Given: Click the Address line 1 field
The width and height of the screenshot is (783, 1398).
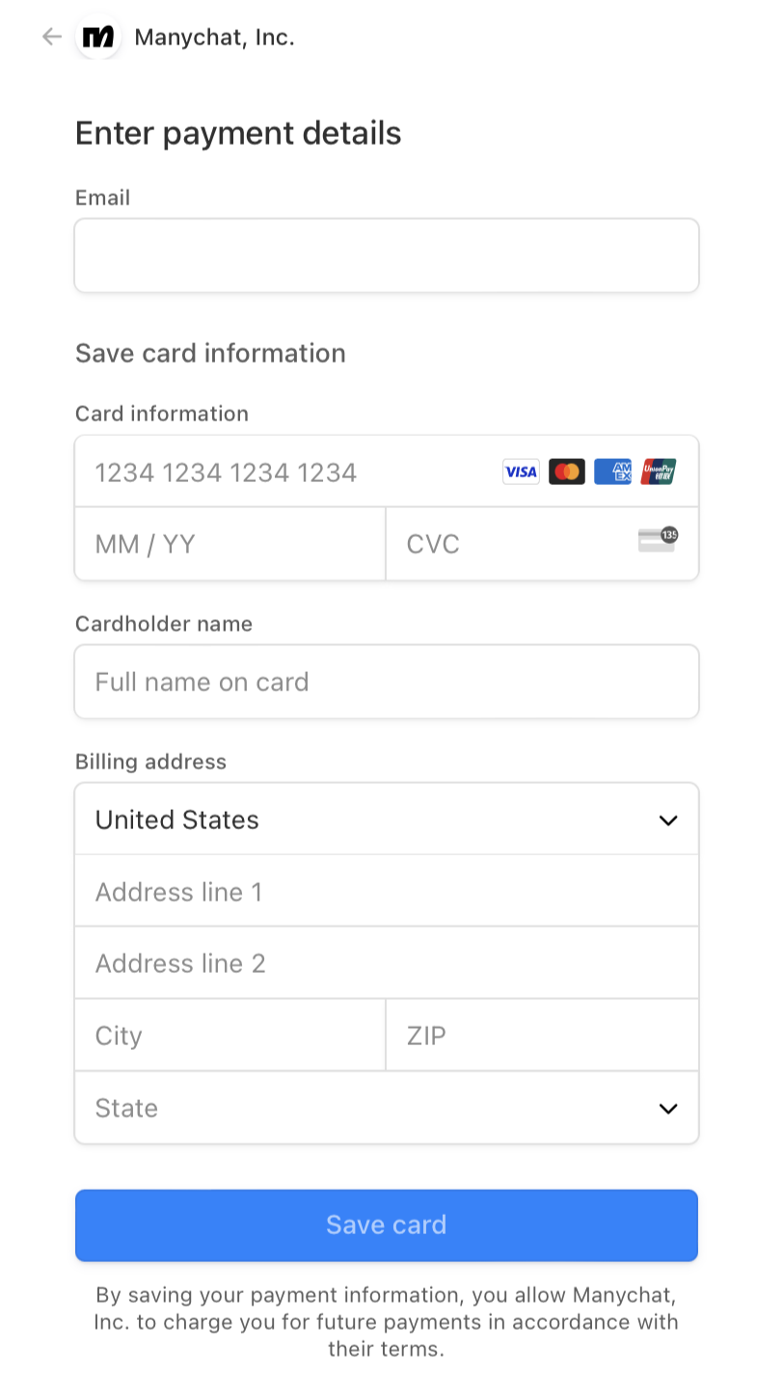Looking at the screenshot, I should (386, 891).
